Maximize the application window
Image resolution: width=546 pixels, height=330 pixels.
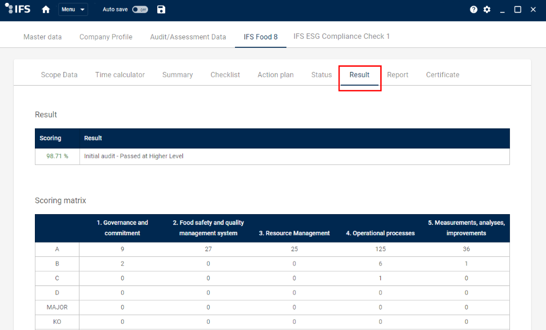click(x=518, y=9)
